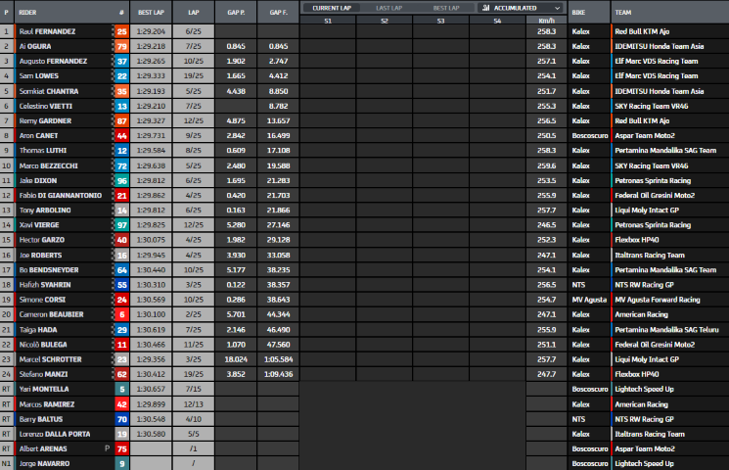Click Ai Ogura's orange number 79 badge

click(121, 46)
